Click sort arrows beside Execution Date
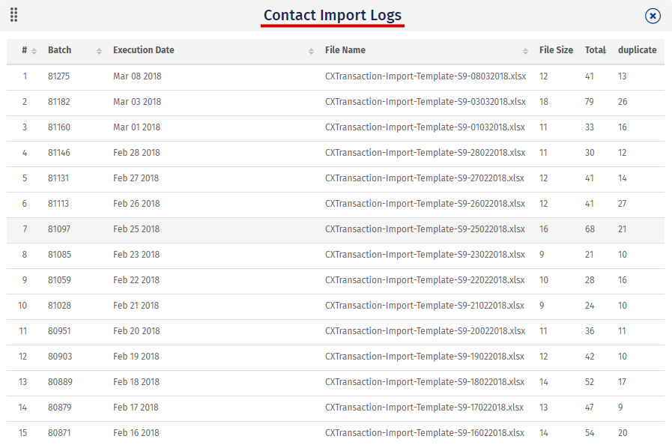The height and width of the screenshot is (445, 672). pyautogui.click(x=311, y=51)
